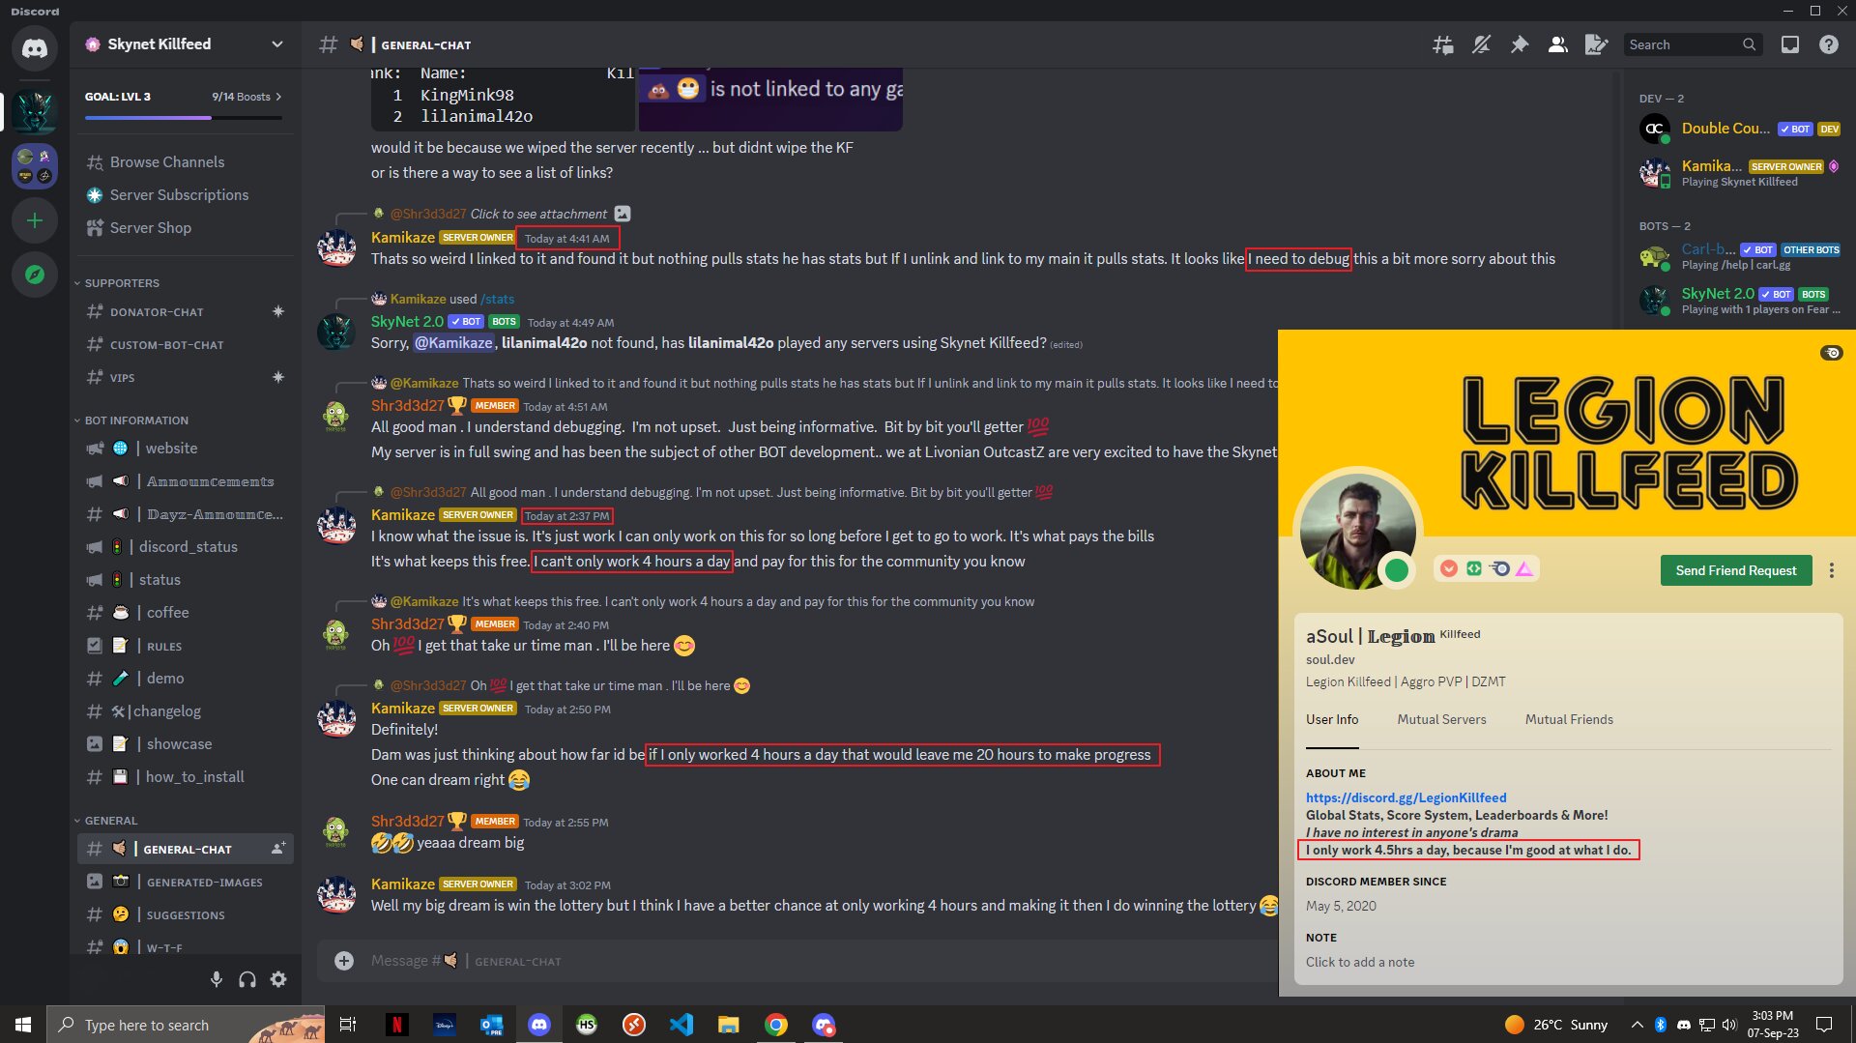Mute the microphone
Screen dimensions: 1856x1043
coord(217,979)
